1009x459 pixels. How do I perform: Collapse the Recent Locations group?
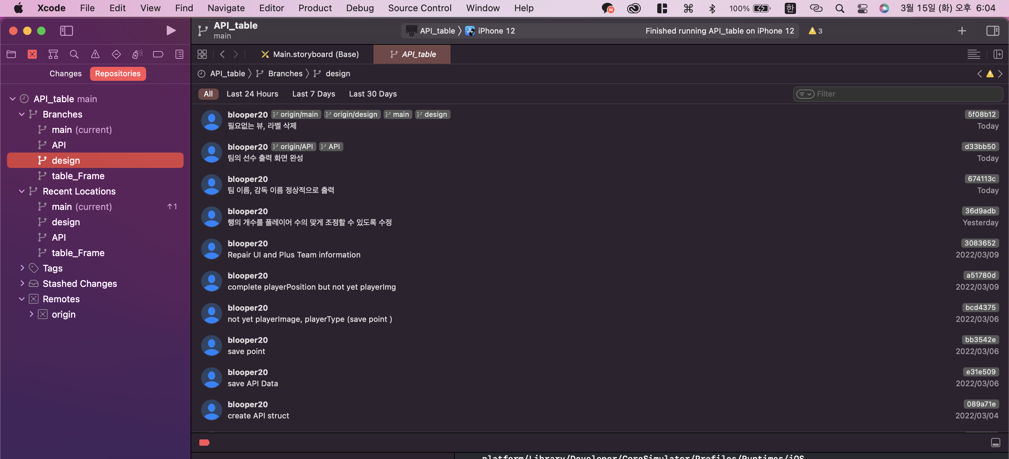pyautogui.click(x=22, y=191)
